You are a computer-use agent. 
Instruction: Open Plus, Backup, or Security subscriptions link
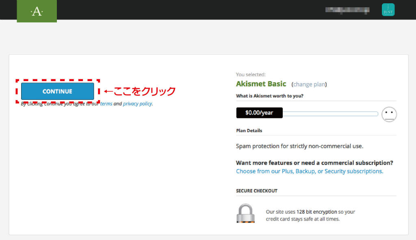point(310,171)
